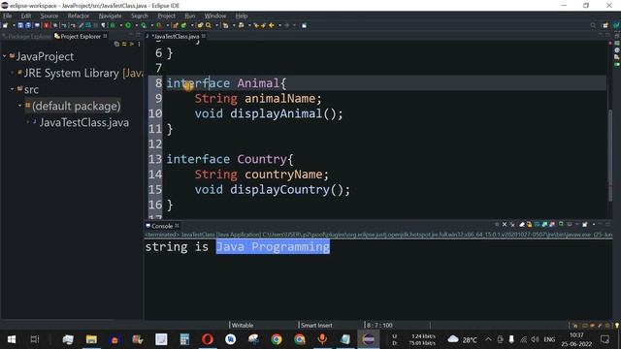Toggle Link with Editor in Project Explorer
Viewport: 621px width, 349px height.
pyautogui.click(x=124, y=44)
